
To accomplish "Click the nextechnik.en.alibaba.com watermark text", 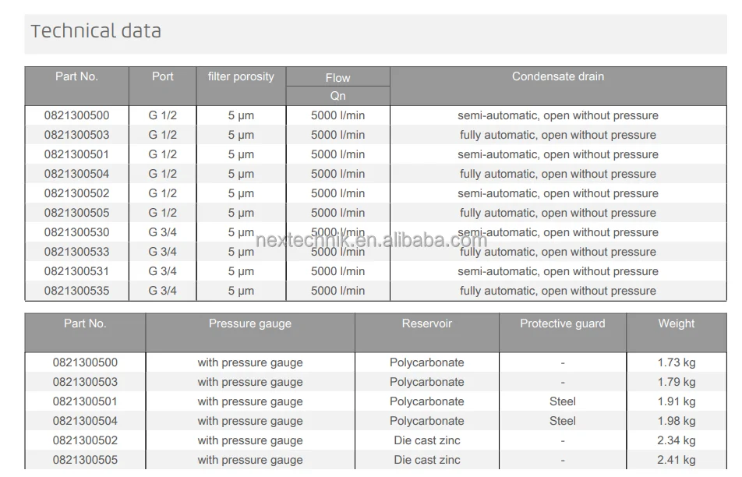I will pyautogui.click(x=372, y=240).
